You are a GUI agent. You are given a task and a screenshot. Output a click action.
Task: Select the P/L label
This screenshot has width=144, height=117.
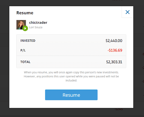tap(23, 50)
